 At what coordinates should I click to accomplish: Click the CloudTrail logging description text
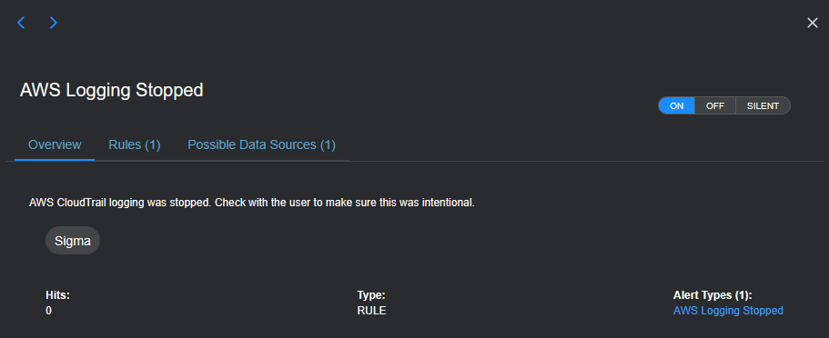point(252,203)
